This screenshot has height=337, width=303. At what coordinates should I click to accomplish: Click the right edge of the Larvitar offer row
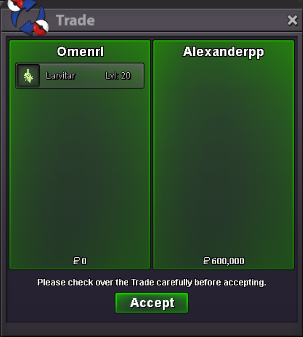(138, 76)
